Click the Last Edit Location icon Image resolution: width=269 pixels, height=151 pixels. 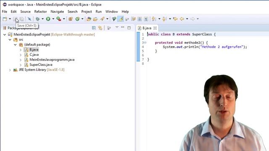175,19
